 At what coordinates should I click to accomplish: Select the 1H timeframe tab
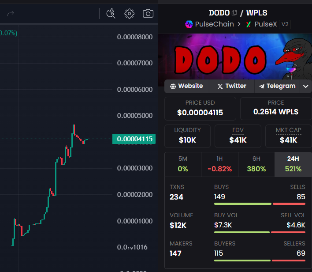click(x=219, y=164)
